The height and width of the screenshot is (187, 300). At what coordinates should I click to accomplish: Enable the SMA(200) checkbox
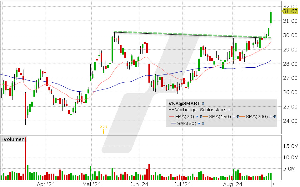[x=271, y=117]
